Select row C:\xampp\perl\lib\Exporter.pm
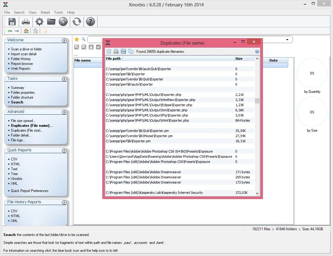The height and width of the screenshot is (256, 333). [180, 141]
